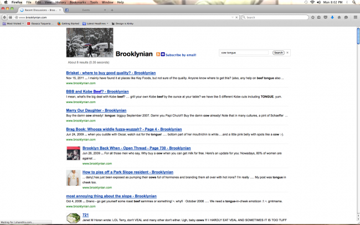The height and width of the screenshot is (225, 360).
Task: Open the address bar history dropdown arrow
Action: click(233, 18)
